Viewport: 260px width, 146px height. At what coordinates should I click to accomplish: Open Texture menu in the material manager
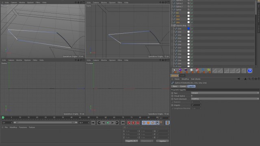(x=32, y=127)
